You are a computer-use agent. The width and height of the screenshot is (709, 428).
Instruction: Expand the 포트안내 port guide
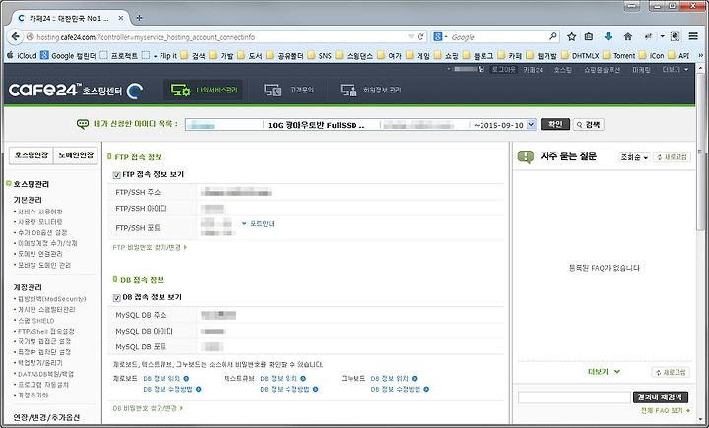point(258,223)
